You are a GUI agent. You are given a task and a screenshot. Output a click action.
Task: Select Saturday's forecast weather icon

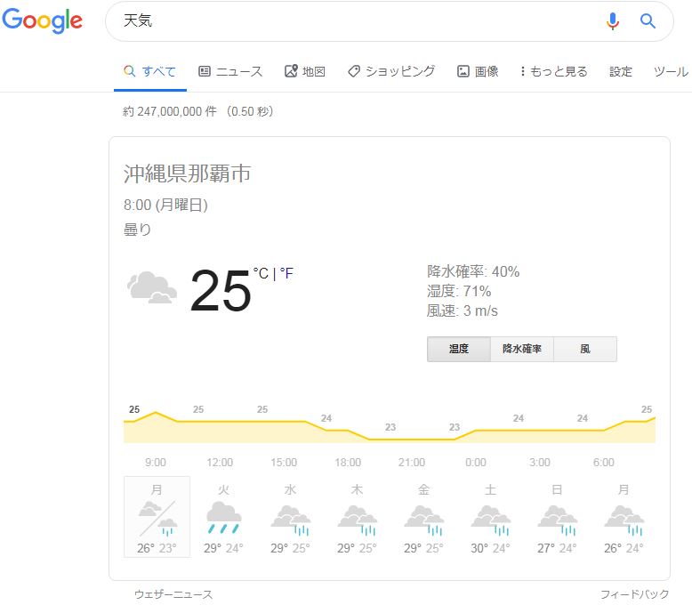point(490,518)
